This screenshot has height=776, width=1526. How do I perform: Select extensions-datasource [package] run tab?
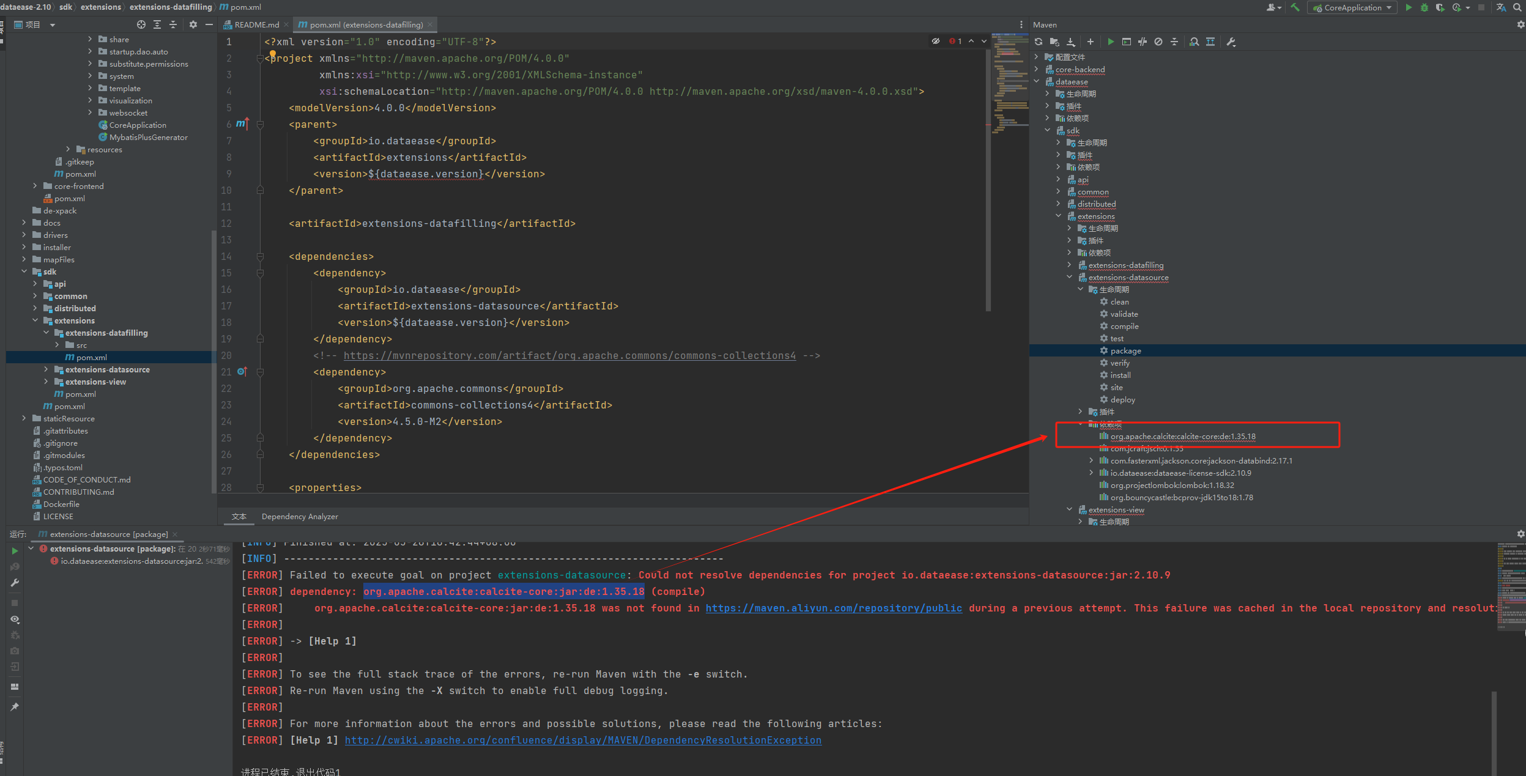(x=108, y=534)
